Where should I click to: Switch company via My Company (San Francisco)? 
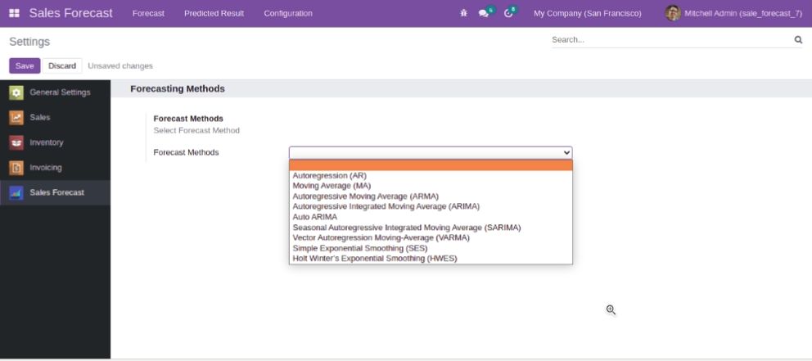click(x=587, y=14)
